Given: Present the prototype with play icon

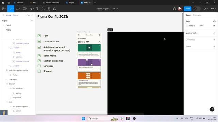Looking at the screenshot, I should click(205, 9).
